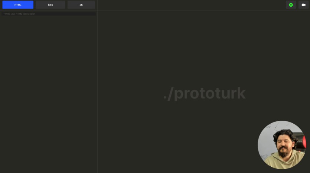Switch to the HTML tab
This screenshot has width=310, height=173.
coord(18,5)
